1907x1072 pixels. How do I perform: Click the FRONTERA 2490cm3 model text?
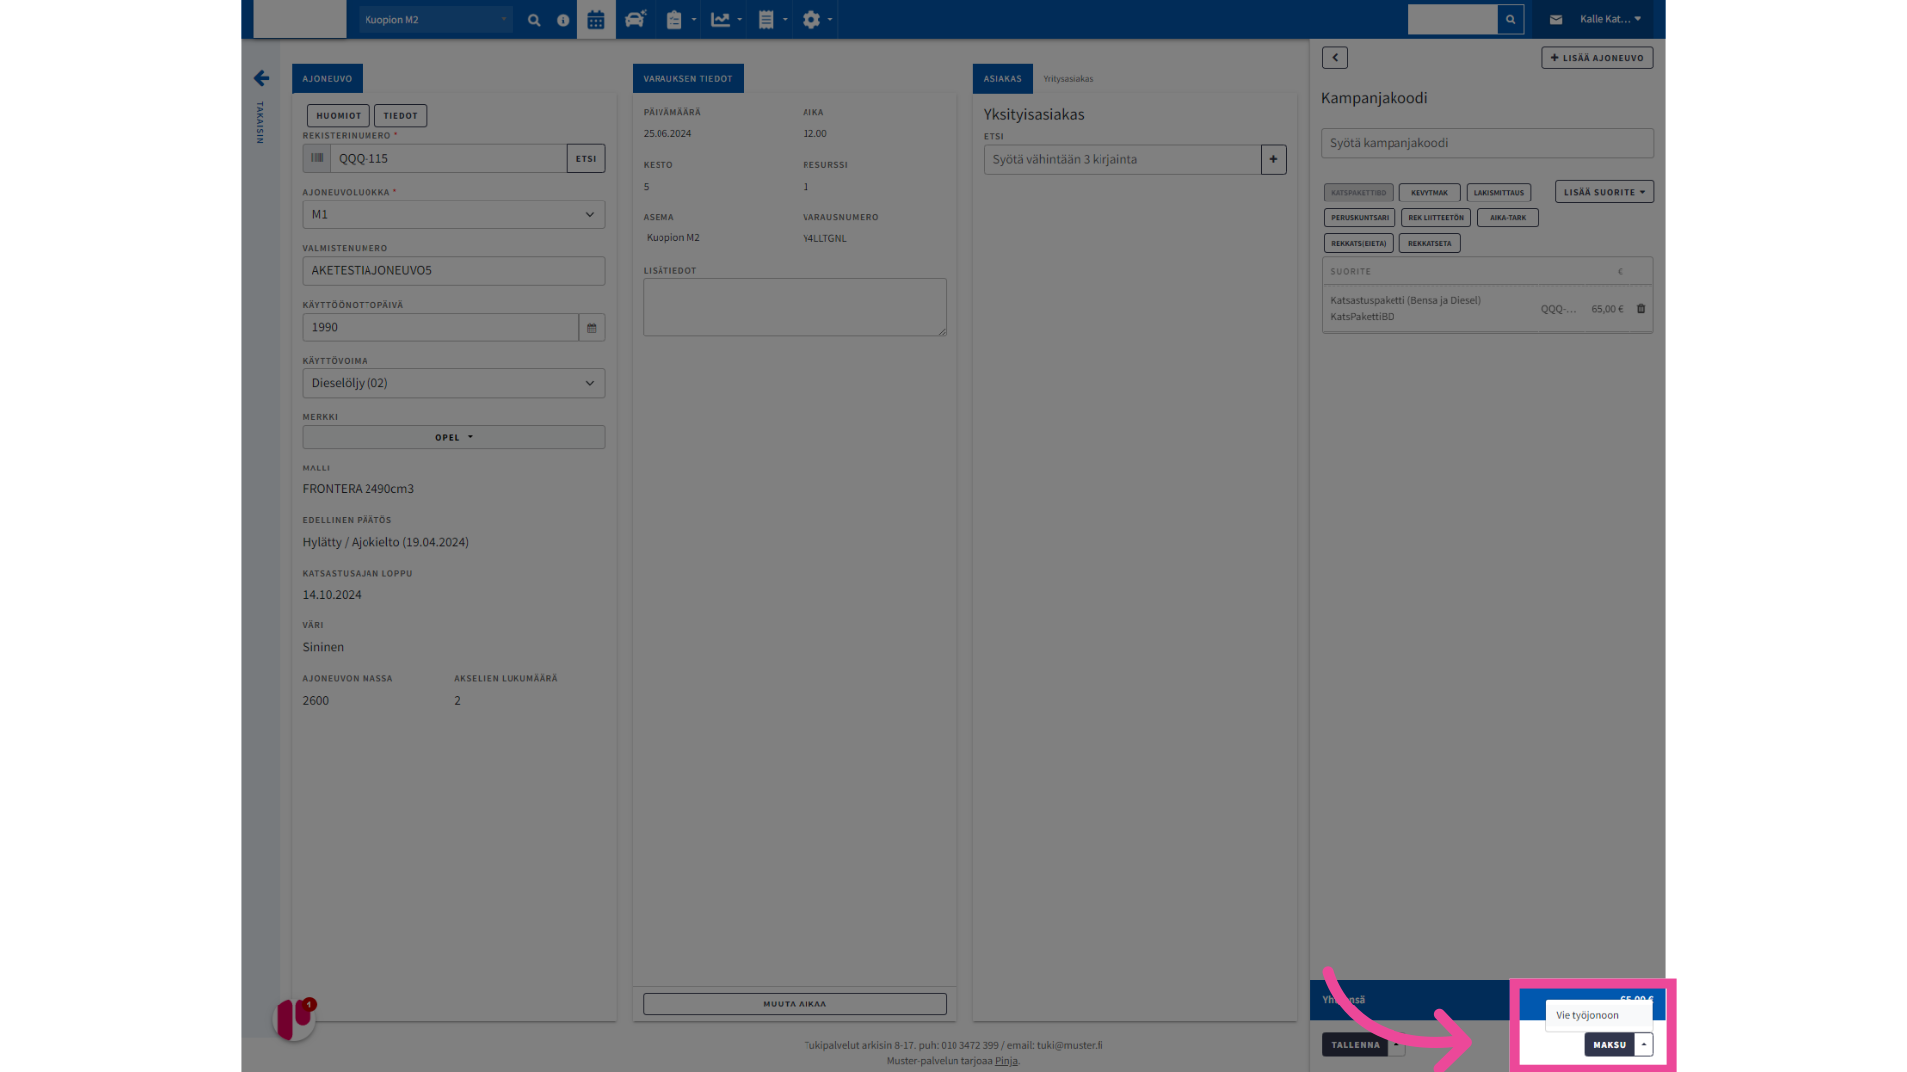tap(359, 489)
